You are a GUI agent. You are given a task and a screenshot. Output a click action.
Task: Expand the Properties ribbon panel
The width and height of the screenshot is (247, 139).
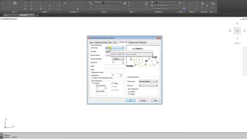(x=159, y=12)
